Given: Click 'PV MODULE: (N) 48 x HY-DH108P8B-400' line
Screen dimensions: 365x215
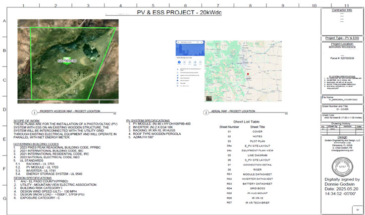Looking at the screenshot, I should (x=162, y=124).
